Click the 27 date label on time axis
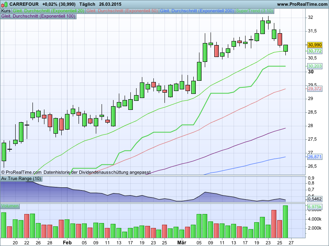The height and width of the screenshot is (246, 329). tap(291, 243)
